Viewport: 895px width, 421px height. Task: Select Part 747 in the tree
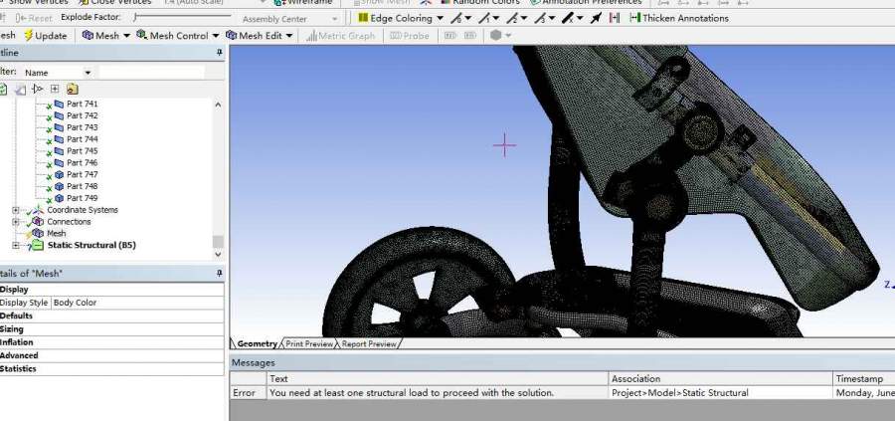coord(82,174)
